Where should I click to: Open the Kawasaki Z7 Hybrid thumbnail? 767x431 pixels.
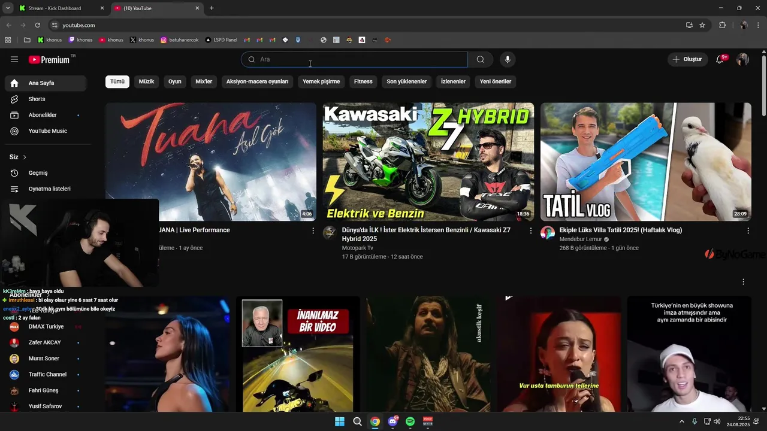428,162
